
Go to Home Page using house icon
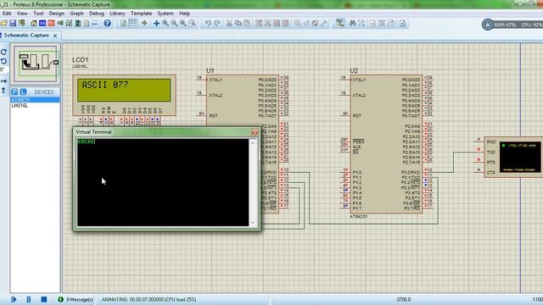pyautogui.click(x=34, y=23)
